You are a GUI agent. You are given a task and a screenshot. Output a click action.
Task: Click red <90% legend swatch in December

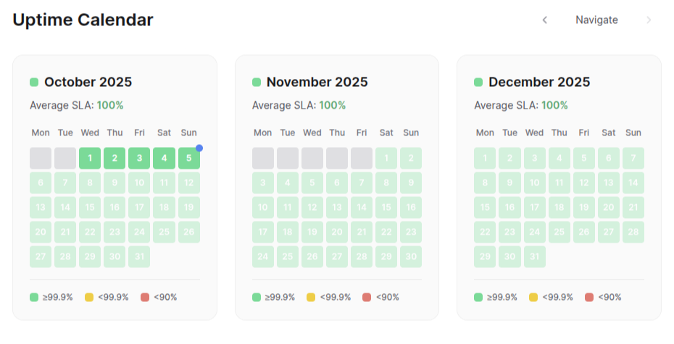tap(589, 297)
